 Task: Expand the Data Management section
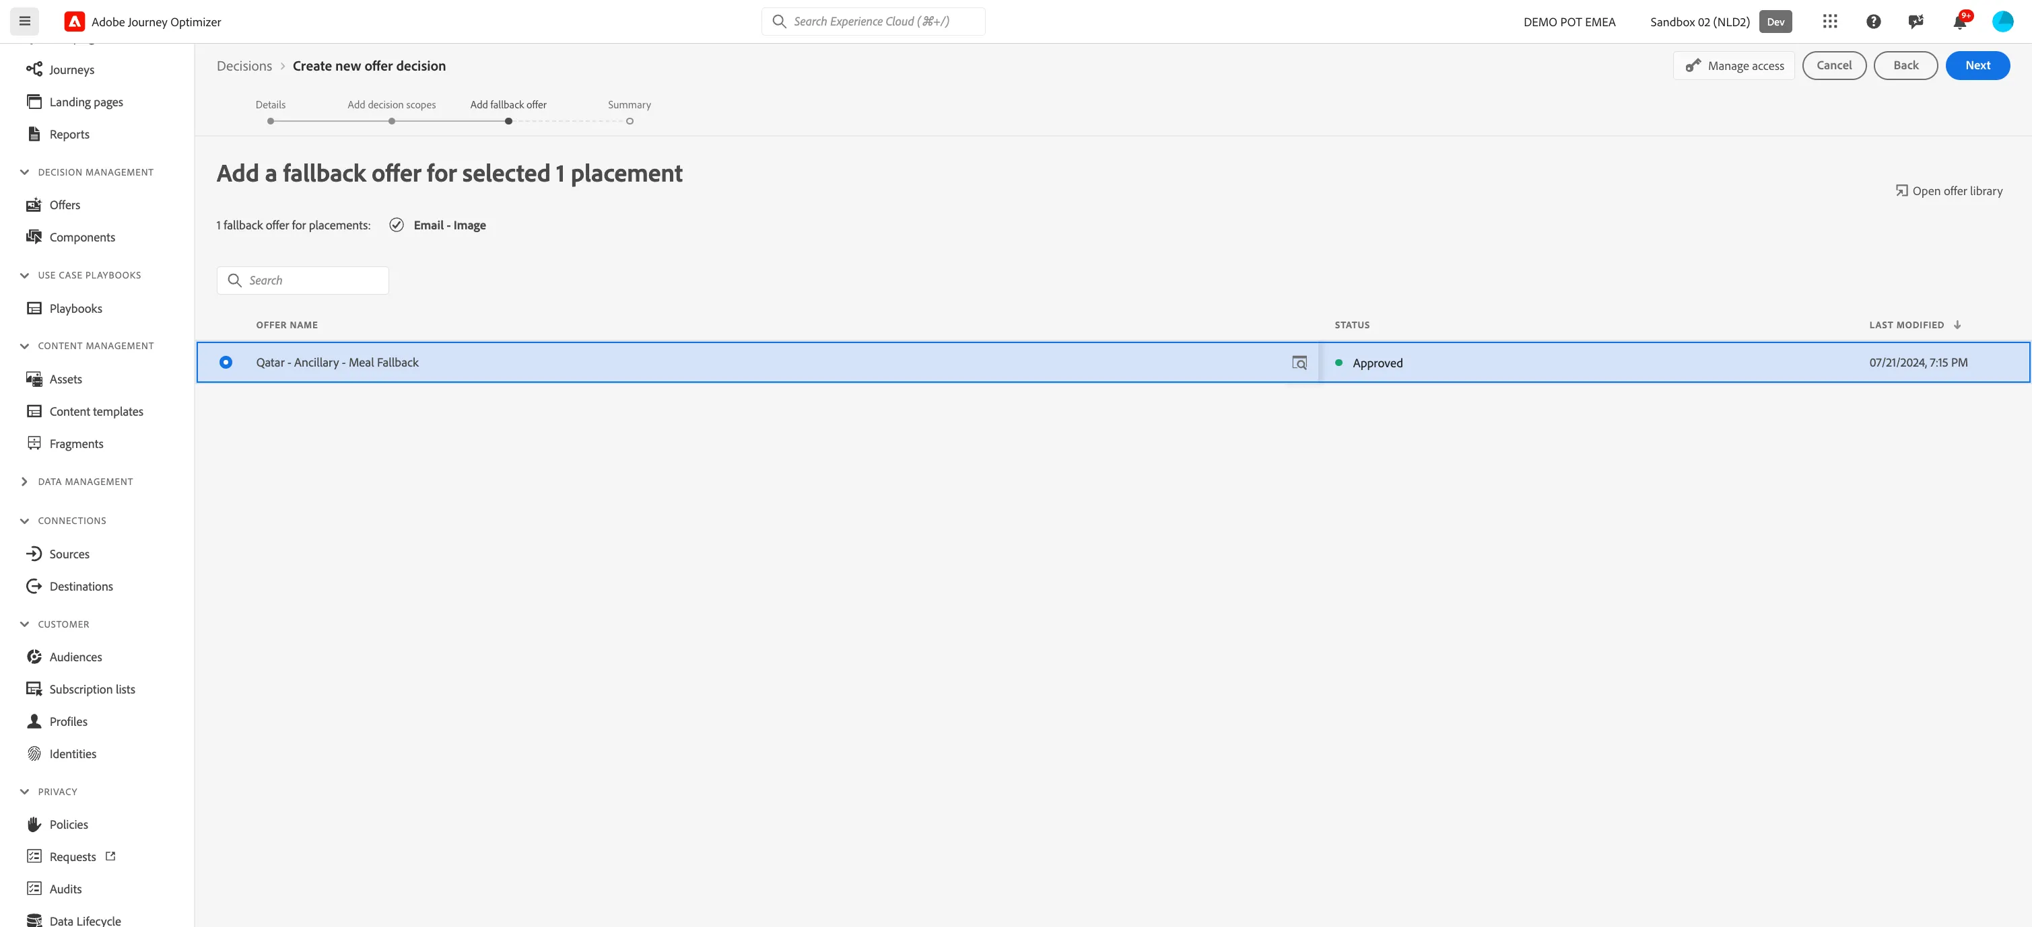(x=24, y=482)
